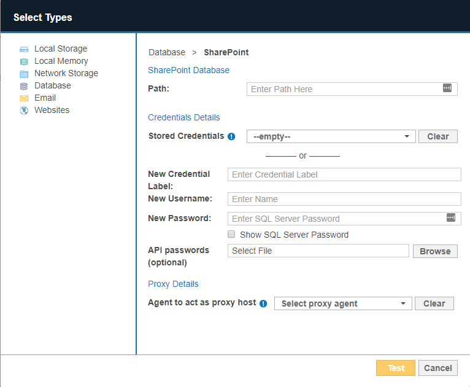
Task: Click the Local Storage drive icon
Action: tap(24, 49)
